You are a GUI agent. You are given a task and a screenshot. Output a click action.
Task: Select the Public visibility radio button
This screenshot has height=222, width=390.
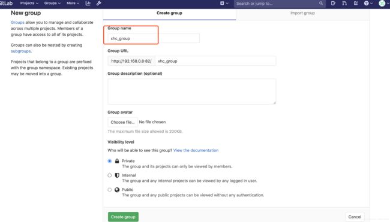click(x=110, y=190)
